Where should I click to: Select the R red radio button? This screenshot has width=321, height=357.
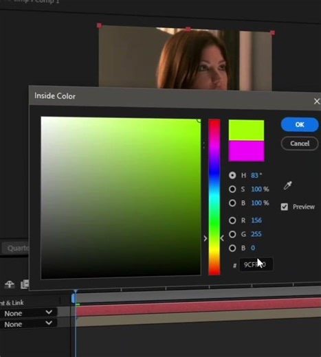[x=232, y=220]
